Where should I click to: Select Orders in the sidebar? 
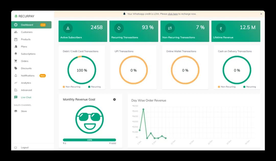25,61
